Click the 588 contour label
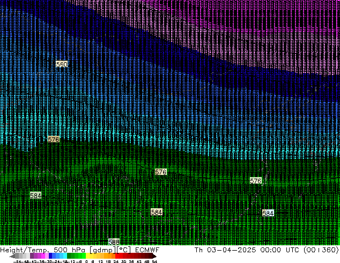 pos(114,242)
